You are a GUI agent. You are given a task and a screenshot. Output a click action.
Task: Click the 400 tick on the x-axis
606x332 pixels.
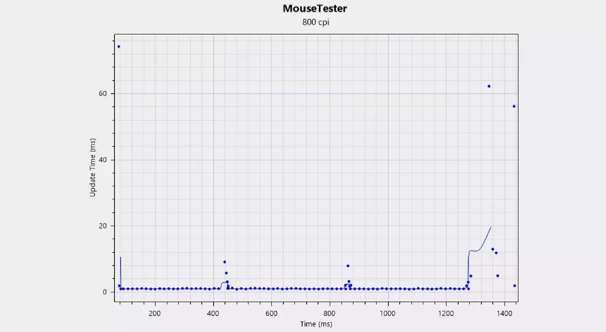click(214, 313)
